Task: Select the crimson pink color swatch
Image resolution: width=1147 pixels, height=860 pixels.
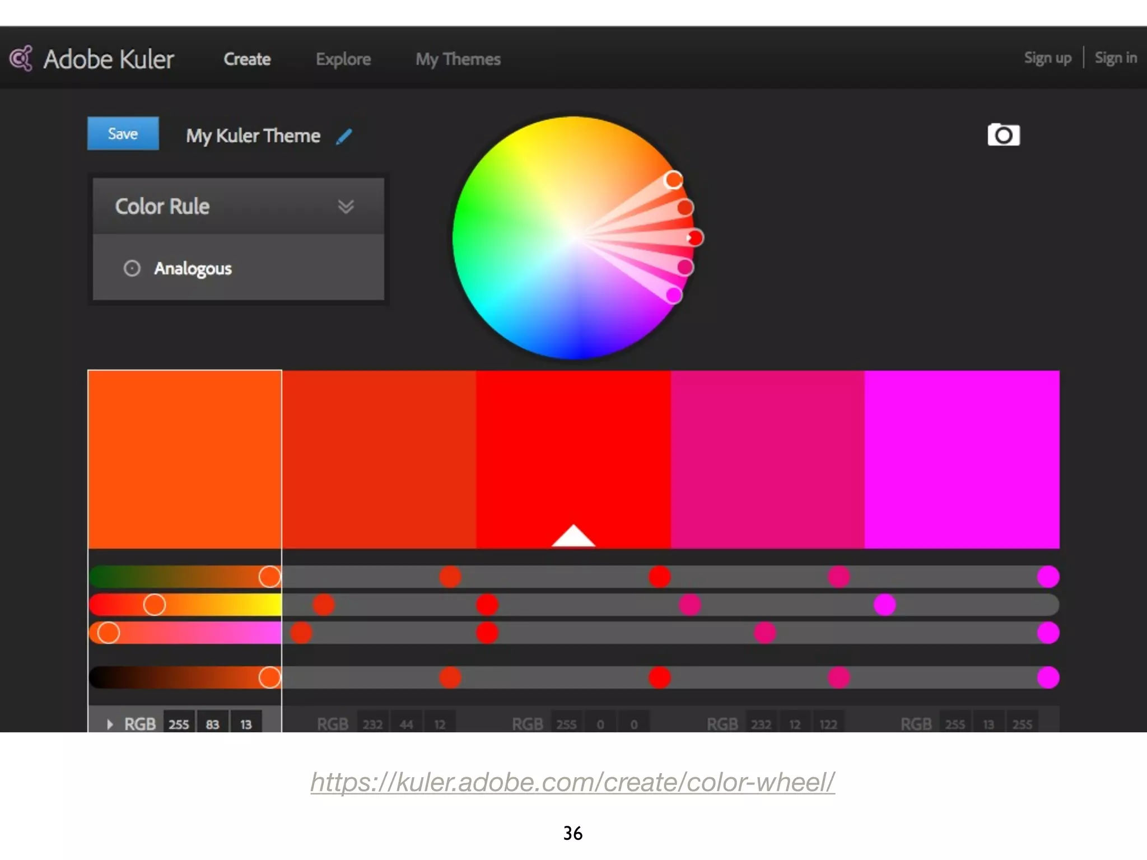Action: [768, 459]
